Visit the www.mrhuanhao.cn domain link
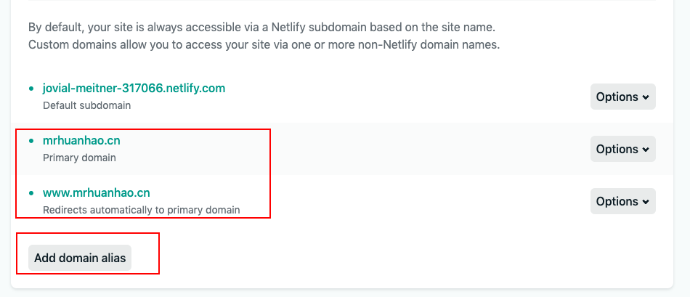The height and width of the screenshot is (297, 690). [x=97, y=193]
